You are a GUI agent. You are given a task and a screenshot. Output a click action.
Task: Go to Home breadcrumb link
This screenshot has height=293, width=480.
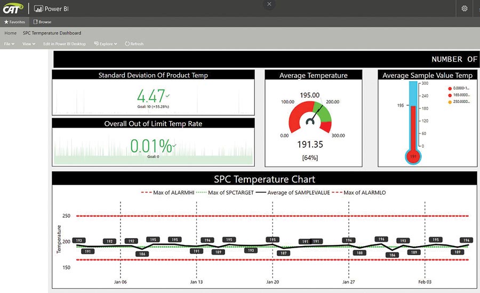10,33
